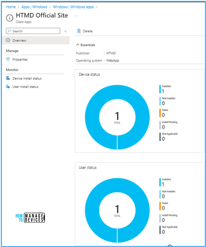Click the info icon beside HTMD Official Site
The width and height of the screenshot is (206, 247).
pos(10,18)
